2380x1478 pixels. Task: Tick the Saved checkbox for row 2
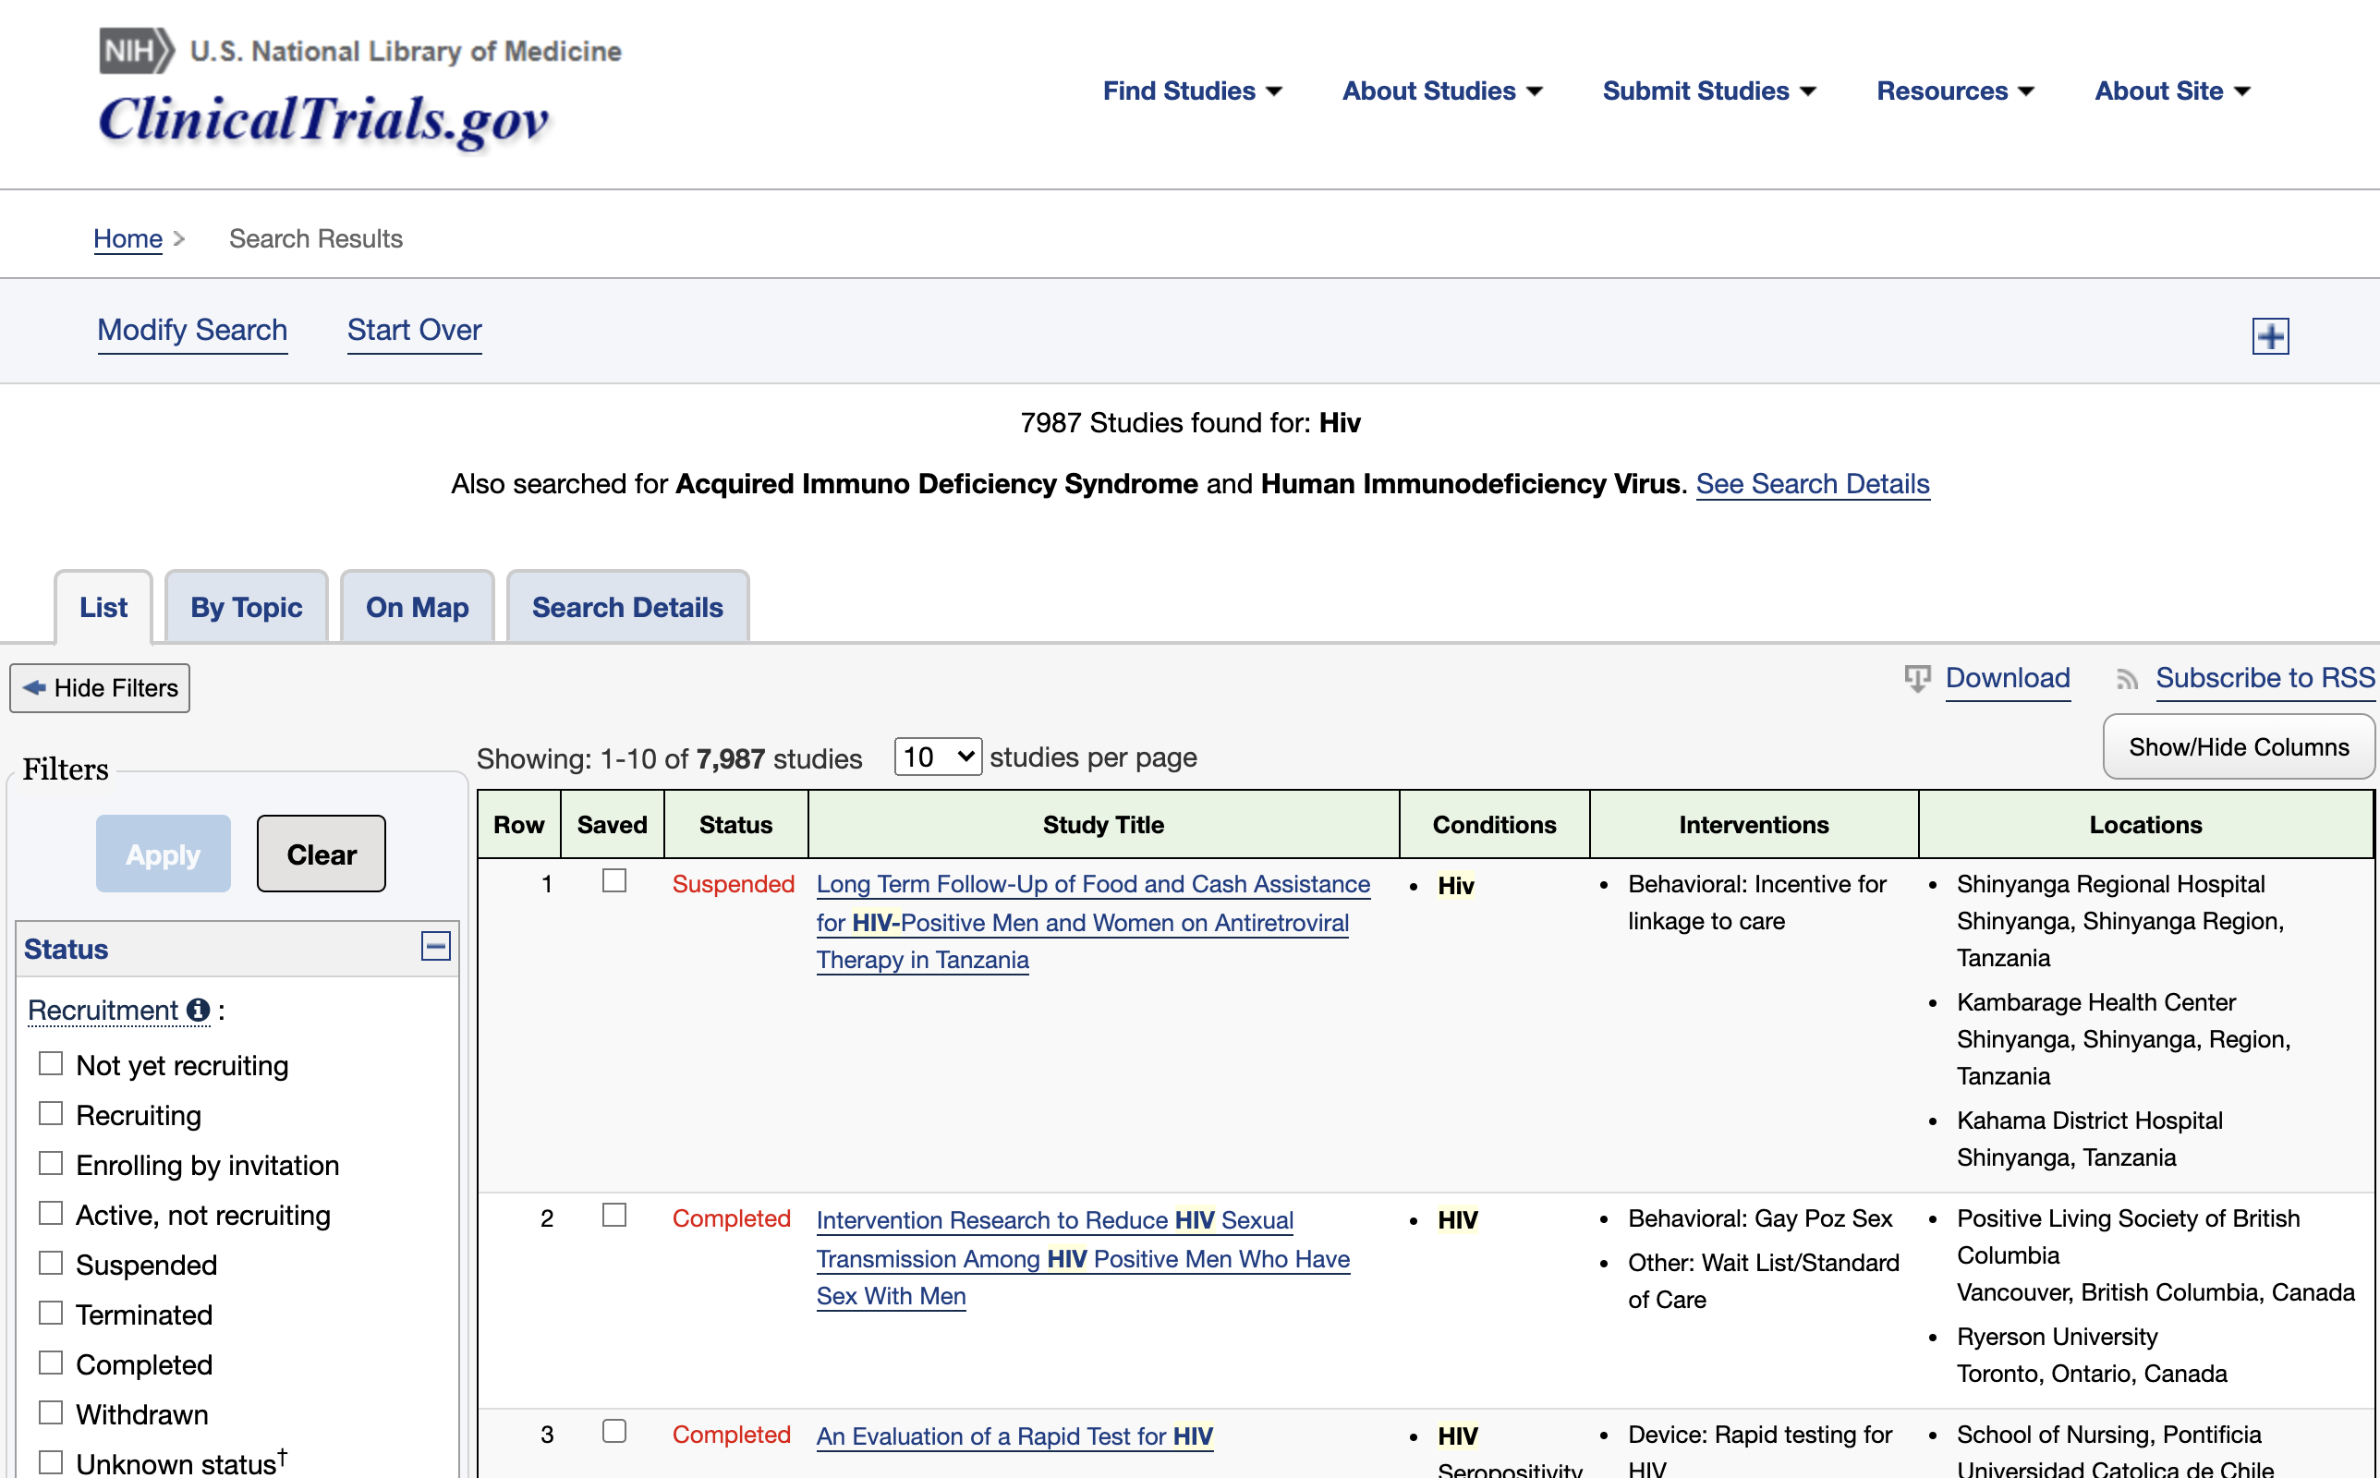tap(613, 1216)
